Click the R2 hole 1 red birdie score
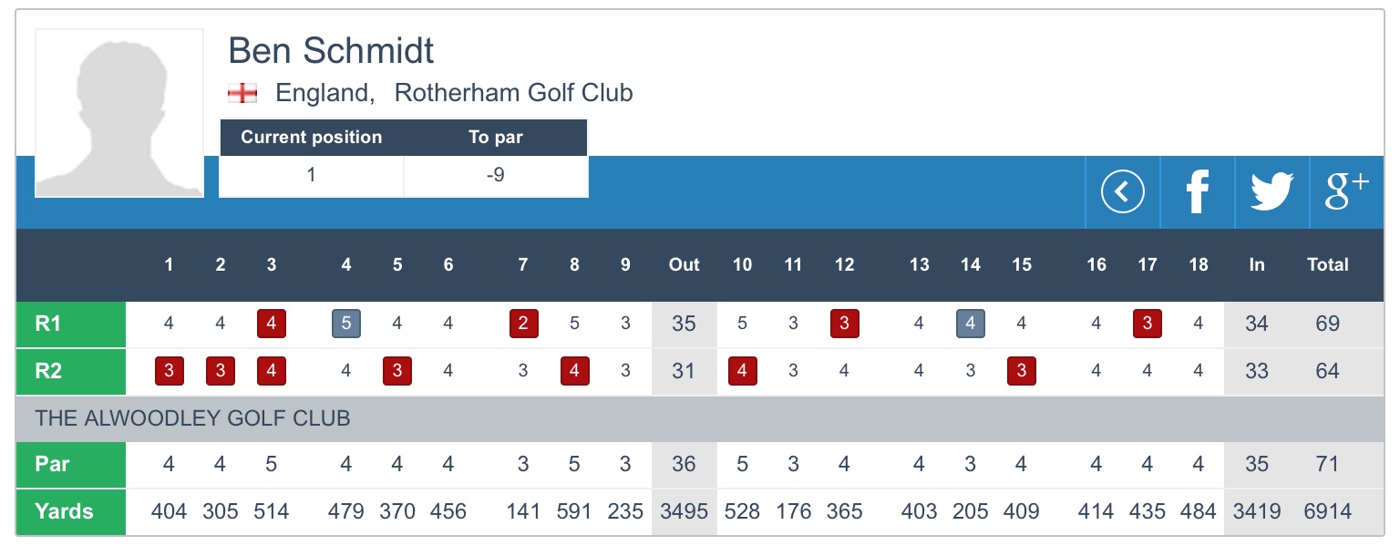Image resolution: width=1400 pixels, height=546 pixels. click(x=169, y=371)
